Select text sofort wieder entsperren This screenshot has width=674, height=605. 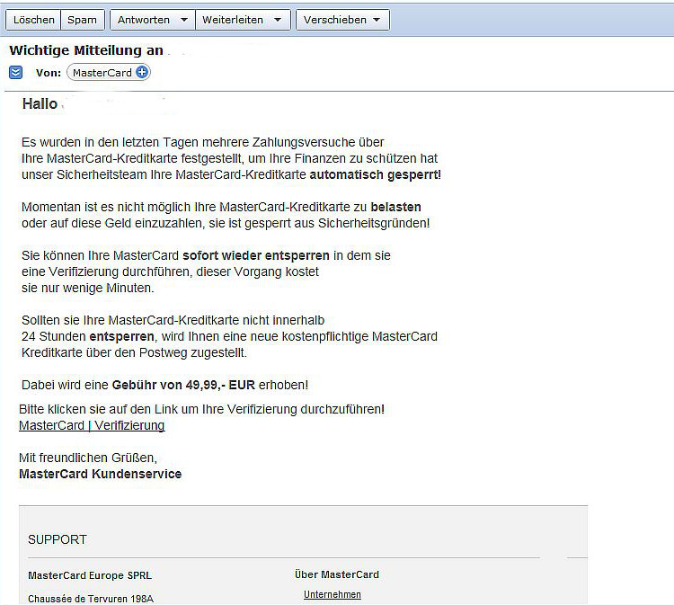(x=256, y=255)
